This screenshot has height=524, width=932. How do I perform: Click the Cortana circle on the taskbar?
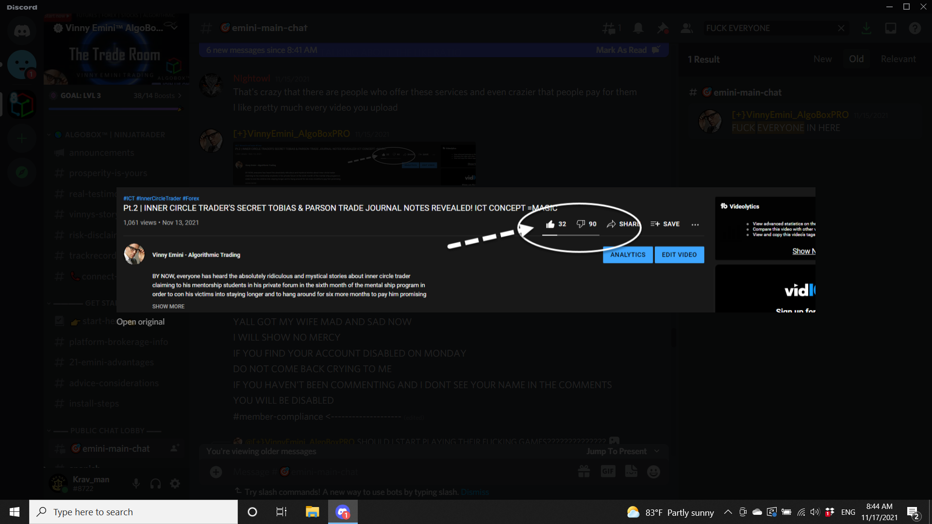[252, 512]
